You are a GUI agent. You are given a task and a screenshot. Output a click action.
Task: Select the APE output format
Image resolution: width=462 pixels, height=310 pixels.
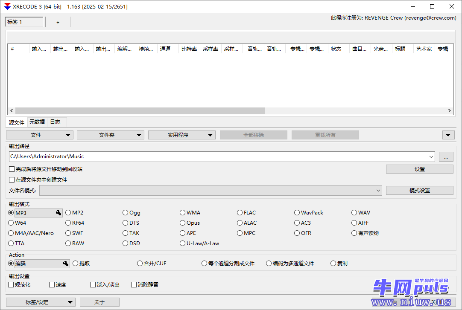[188, 233]
